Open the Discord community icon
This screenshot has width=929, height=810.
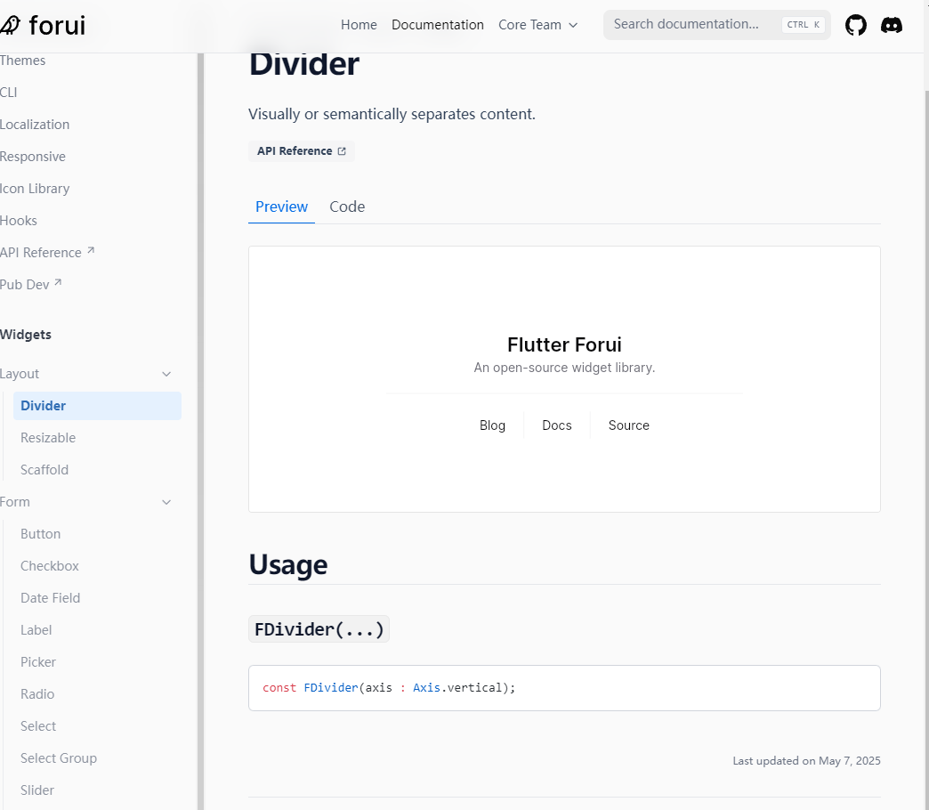click(891, 25)
